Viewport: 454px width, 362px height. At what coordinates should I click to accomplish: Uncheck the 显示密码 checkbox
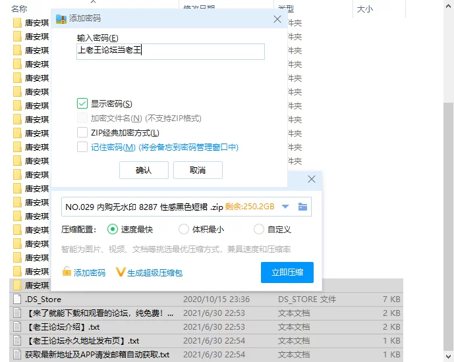[x=82, y=103]
